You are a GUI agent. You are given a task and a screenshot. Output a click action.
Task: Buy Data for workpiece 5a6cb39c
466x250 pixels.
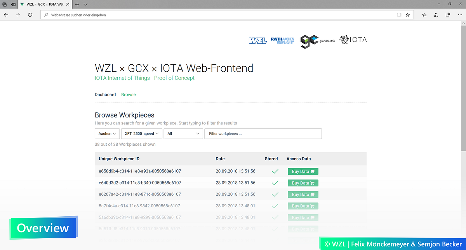[x=303, y=217]
